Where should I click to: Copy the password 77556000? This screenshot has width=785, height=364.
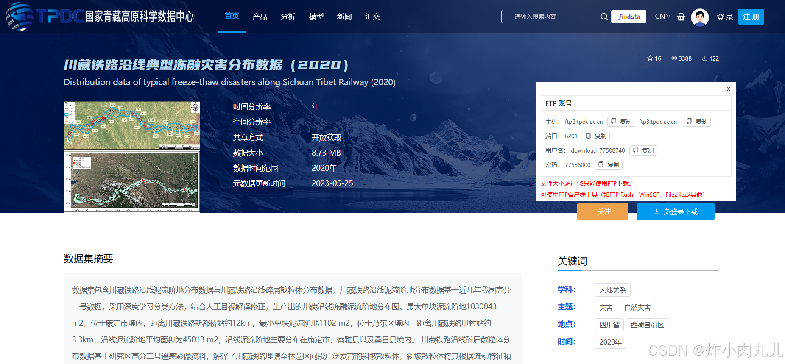pos(609,165)
